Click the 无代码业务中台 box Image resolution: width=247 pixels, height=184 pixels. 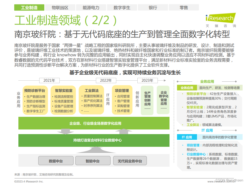(130, 161)
